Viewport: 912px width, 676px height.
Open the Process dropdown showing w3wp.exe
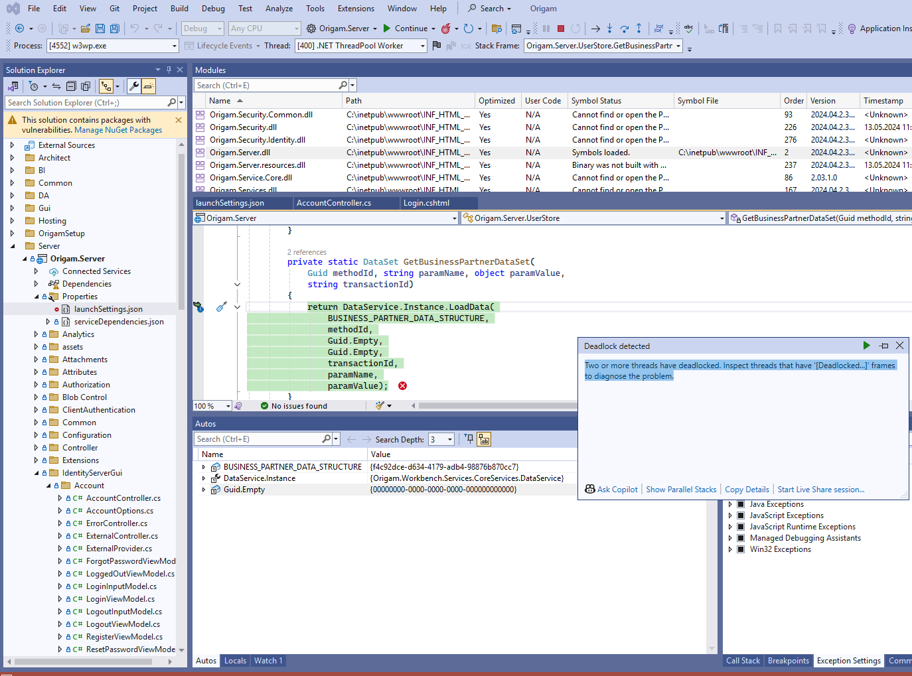[175, 46]
